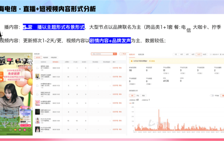
Task: Select the first day-range option
Action: 176,54
